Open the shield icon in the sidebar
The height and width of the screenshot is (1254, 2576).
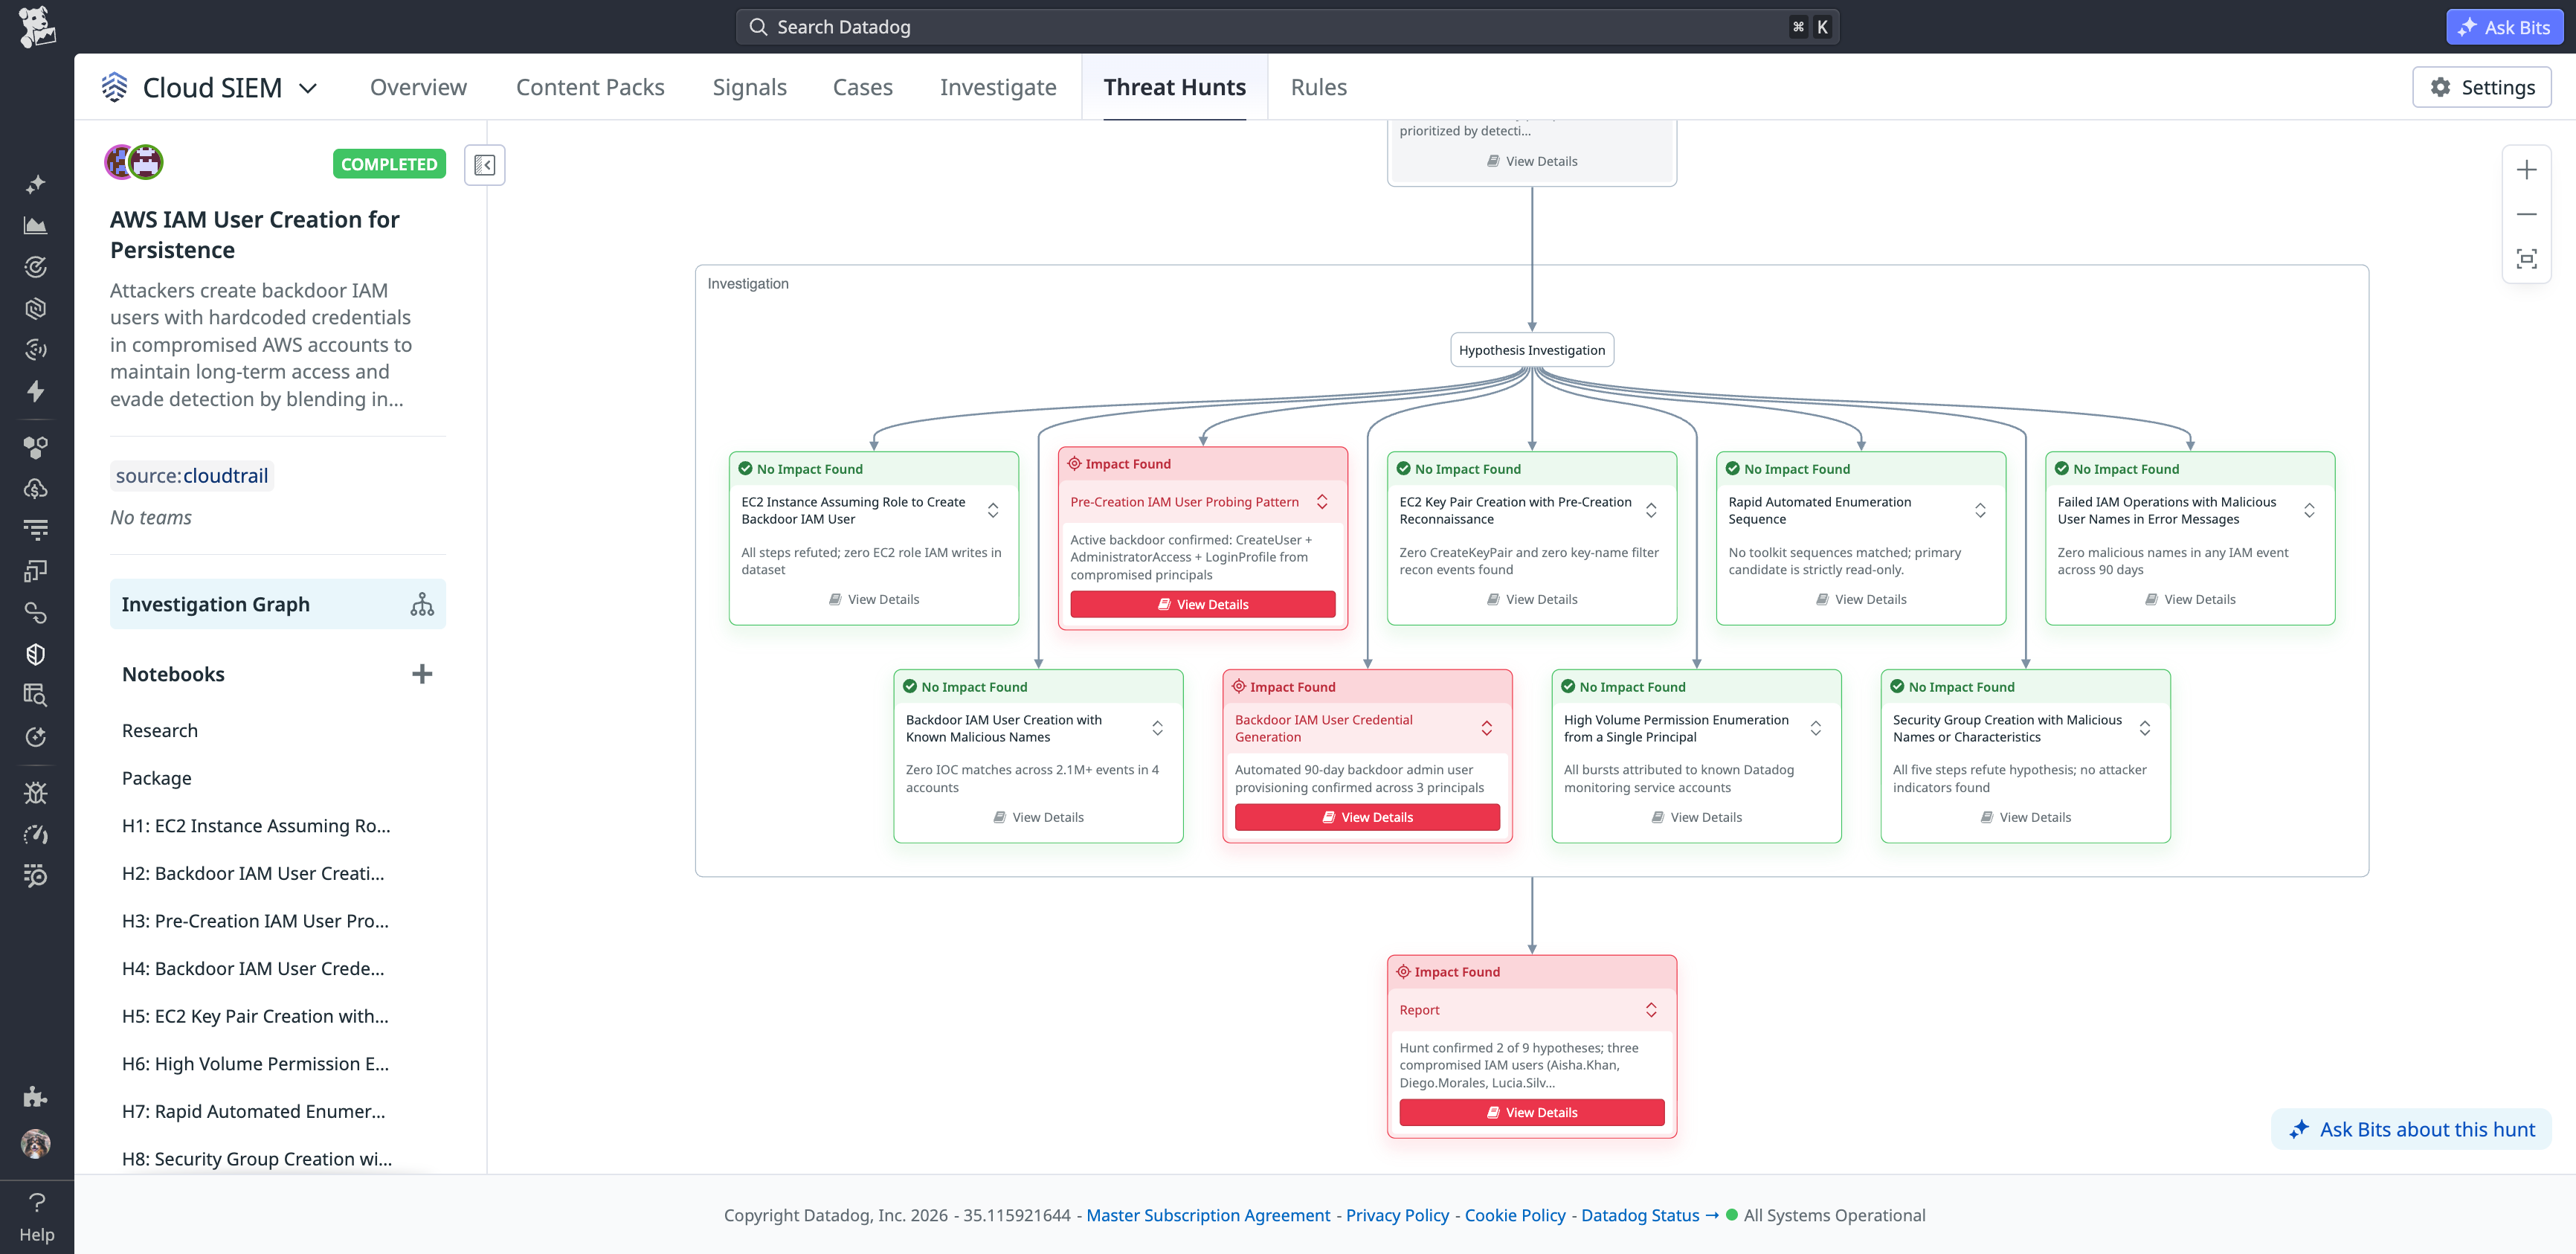tap(36, 654)
